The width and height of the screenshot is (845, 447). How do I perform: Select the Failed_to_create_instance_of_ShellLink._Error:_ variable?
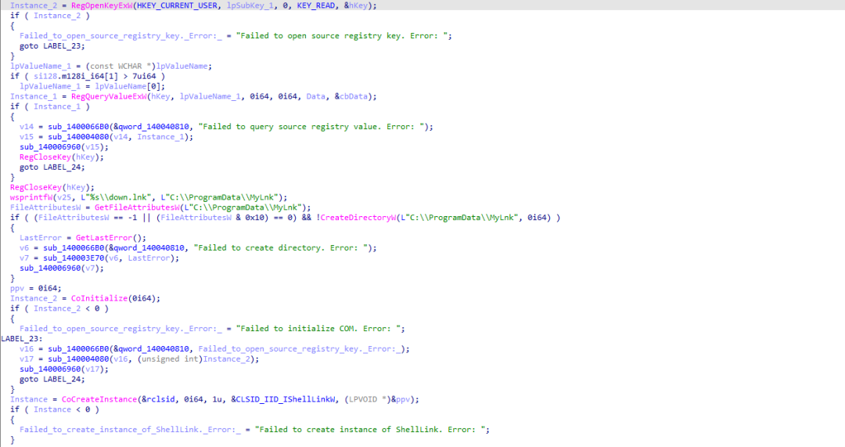pyautogui.click(x=130, y=430)
